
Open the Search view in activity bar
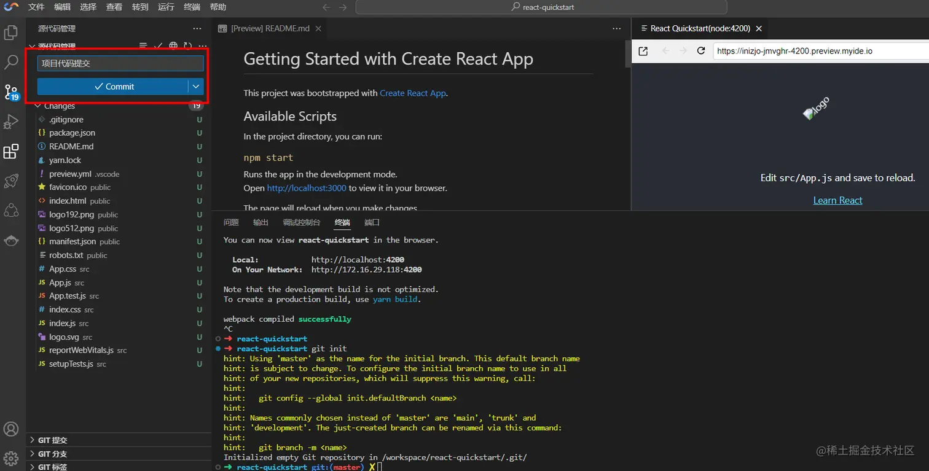pyautogui.click(x=11, y=61)
